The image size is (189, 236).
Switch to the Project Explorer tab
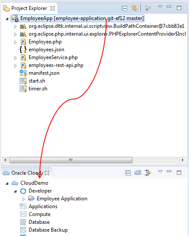pos(29,8)
